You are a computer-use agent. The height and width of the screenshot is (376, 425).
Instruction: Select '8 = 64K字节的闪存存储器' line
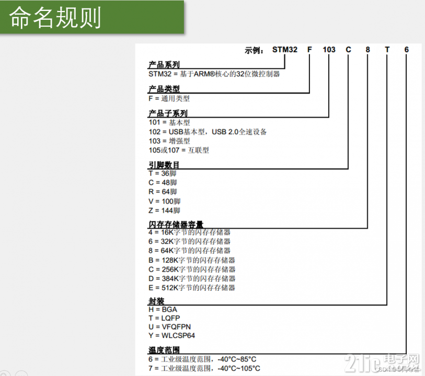coord(189,250)
